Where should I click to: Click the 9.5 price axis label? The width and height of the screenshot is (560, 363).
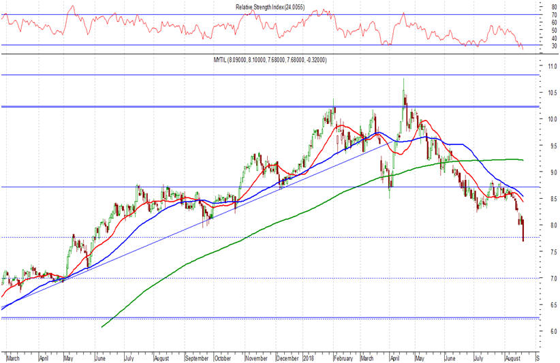tap(553, 146)
